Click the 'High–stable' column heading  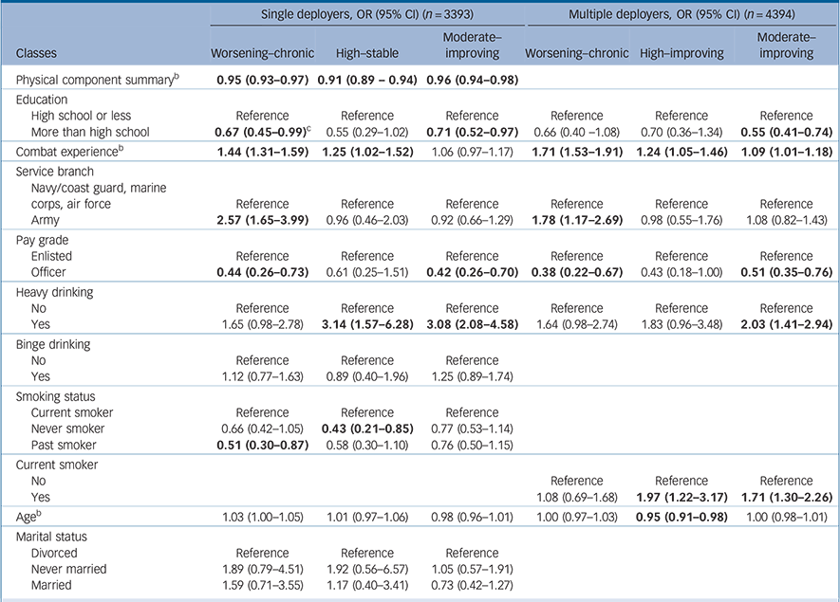click(x=366, y=54)
